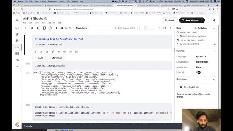Add a new Markdown cell below
The height and width of the screenshot is (131, 233).
56,58
